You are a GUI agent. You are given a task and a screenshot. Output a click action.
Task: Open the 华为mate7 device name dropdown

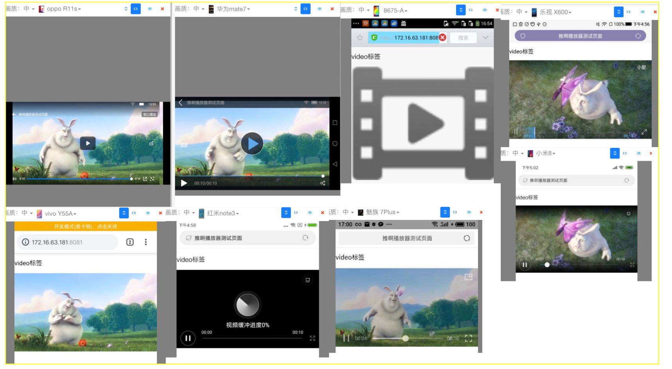(x=234, y=9)
